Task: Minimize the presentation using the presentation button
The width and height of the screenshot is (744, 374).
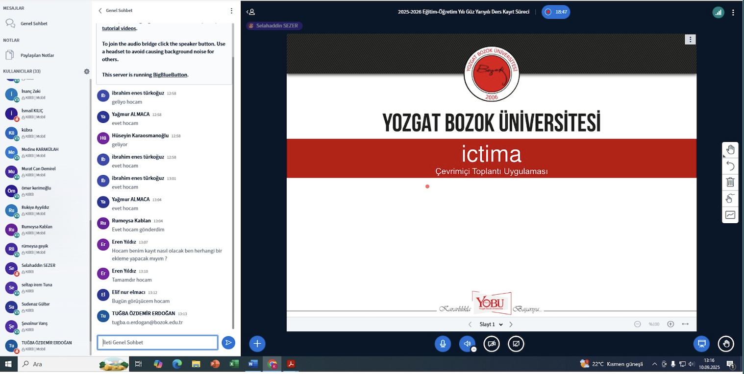Action: coord(701,344)
